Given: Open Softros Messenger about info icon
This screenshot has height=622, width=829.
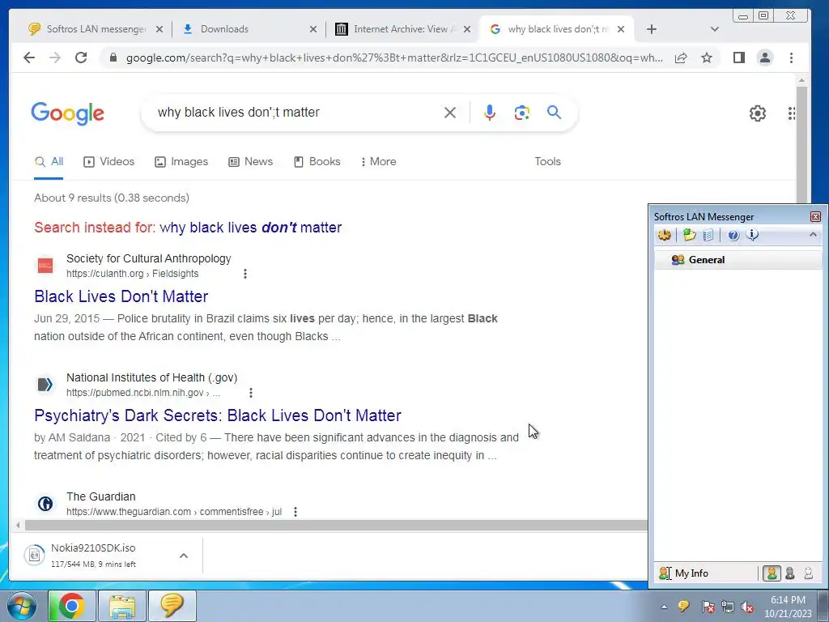Looking at the screenshot, I should click(752, 235).
